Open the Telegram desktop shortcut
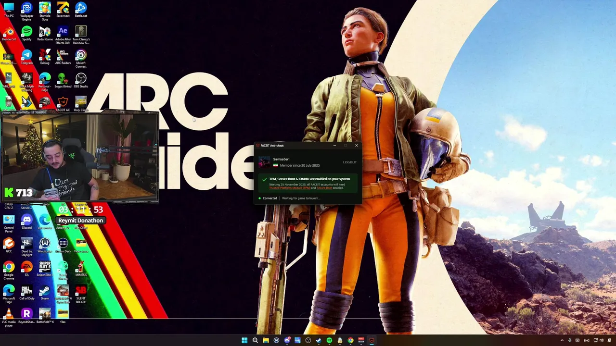Image resolution: width=616 pixels, height=346 pixels. (26, 57)
